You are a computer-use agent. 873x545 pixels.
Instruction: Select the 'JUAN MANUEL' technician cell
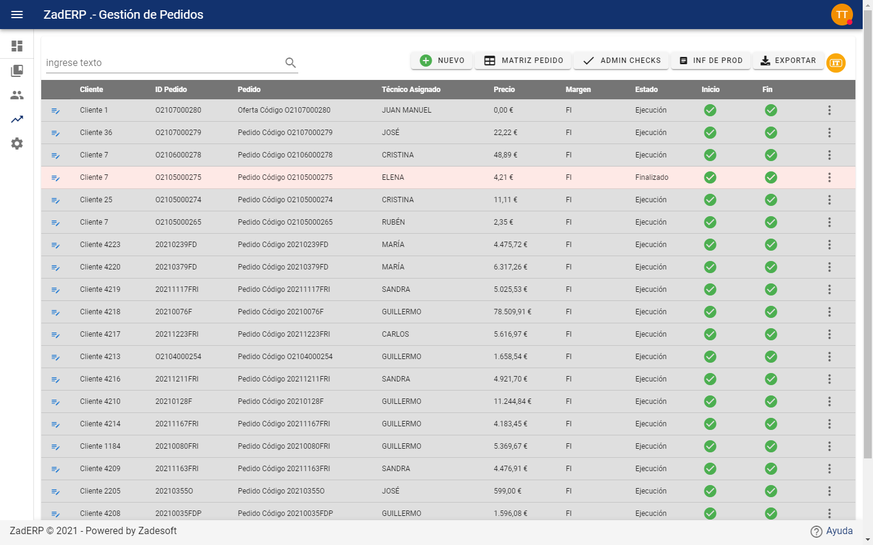[407, 110]
